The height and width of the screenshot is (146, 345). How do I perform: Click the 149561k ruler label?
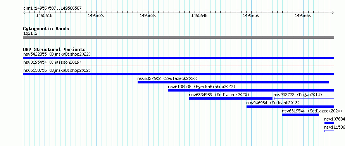[x=44, y=15]
